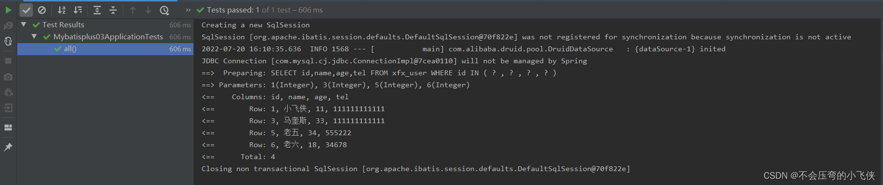Sort tests by duration
The height and width of the screenshot is (185, 883).
click(77, 10)
